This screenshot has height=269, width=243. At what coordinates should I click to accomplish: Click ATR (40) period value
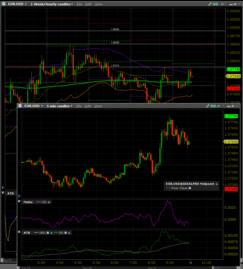coord(42,233)
